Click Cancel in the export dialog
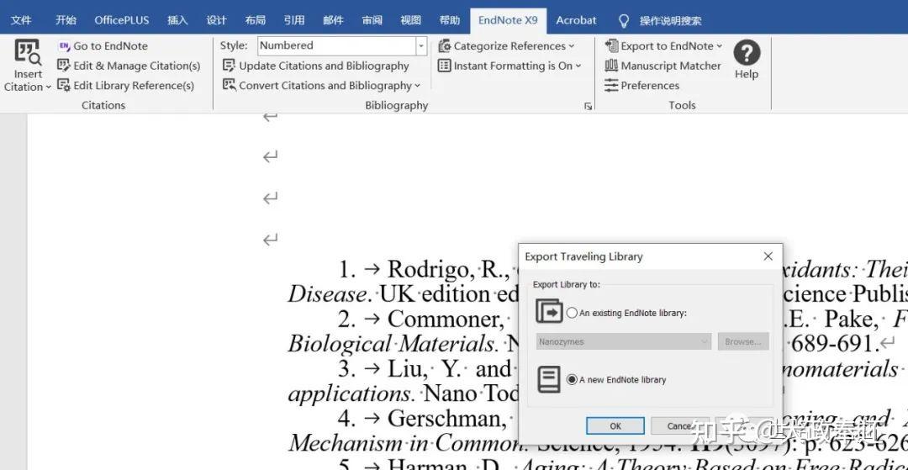Viewport: 908px width, 470px height. 679,426
